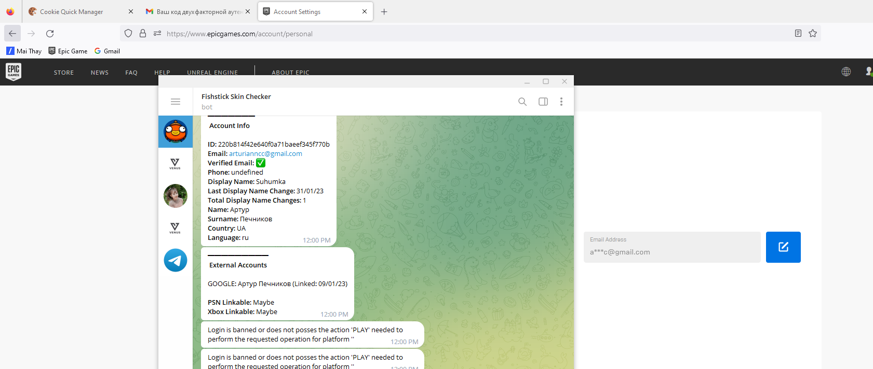Open UNREAL ENGINE in Epic navigation

click(212, 73)
